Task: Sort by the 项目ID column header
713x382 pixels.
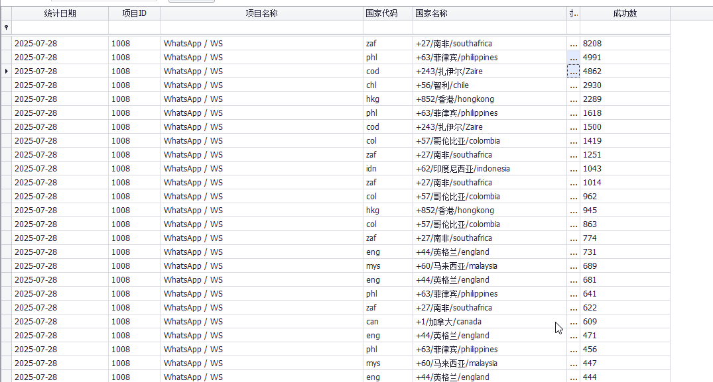Action: tap(135, 14)
